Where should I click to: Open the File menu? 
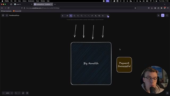tap(11, 1)
